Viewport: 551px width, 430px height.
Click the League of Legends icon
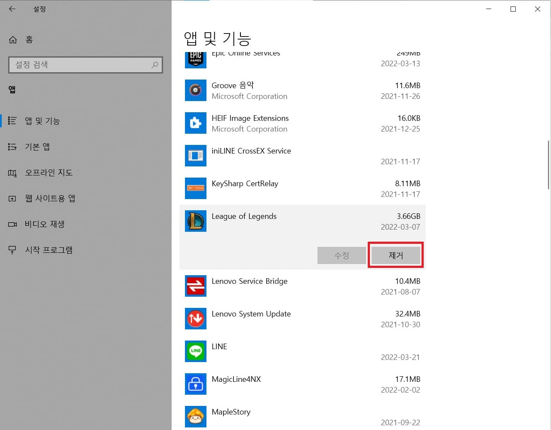(x=196, y=221)
